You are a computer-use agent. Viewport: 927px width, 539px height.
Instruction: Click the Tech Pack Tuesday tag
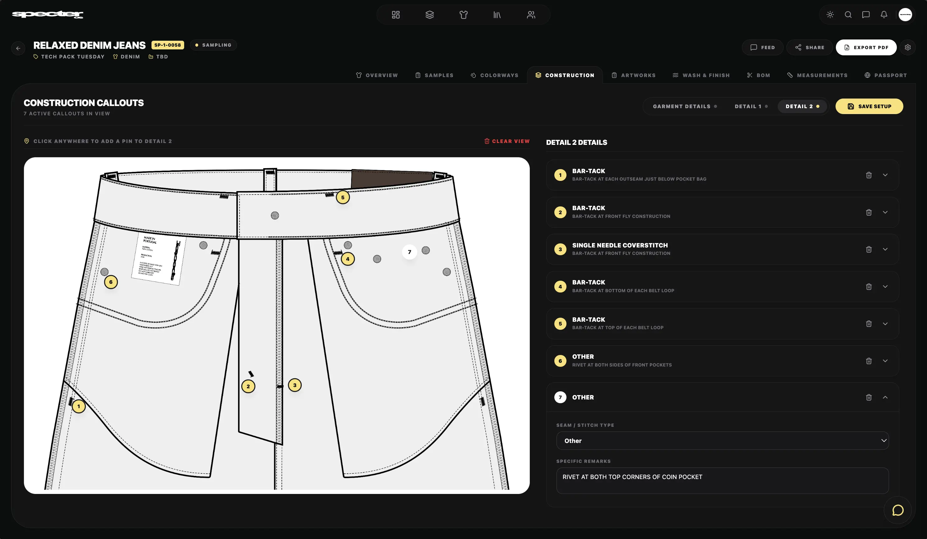[69, 57]
